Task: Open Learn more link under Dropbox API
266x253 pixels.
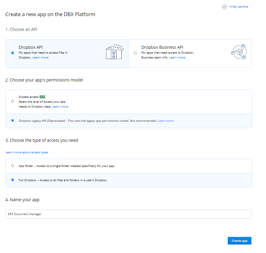Action: click(x=40, y=58)
